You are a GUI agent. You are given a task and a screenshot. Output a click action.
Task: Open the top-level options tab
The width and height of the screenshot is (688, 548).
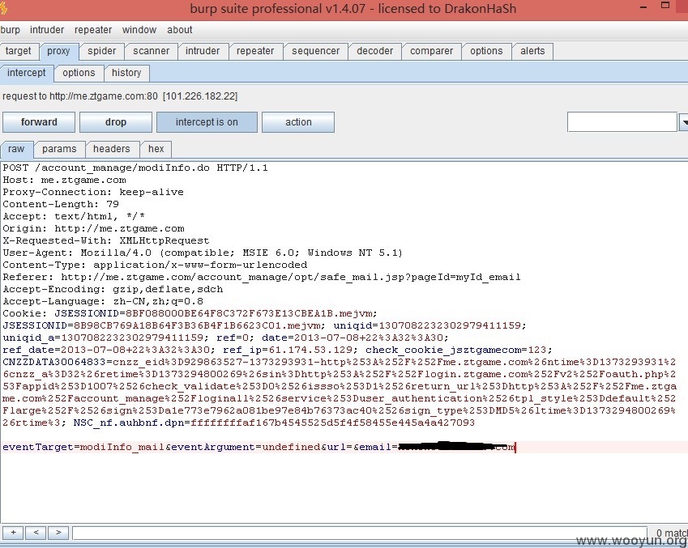click(486, 51)
